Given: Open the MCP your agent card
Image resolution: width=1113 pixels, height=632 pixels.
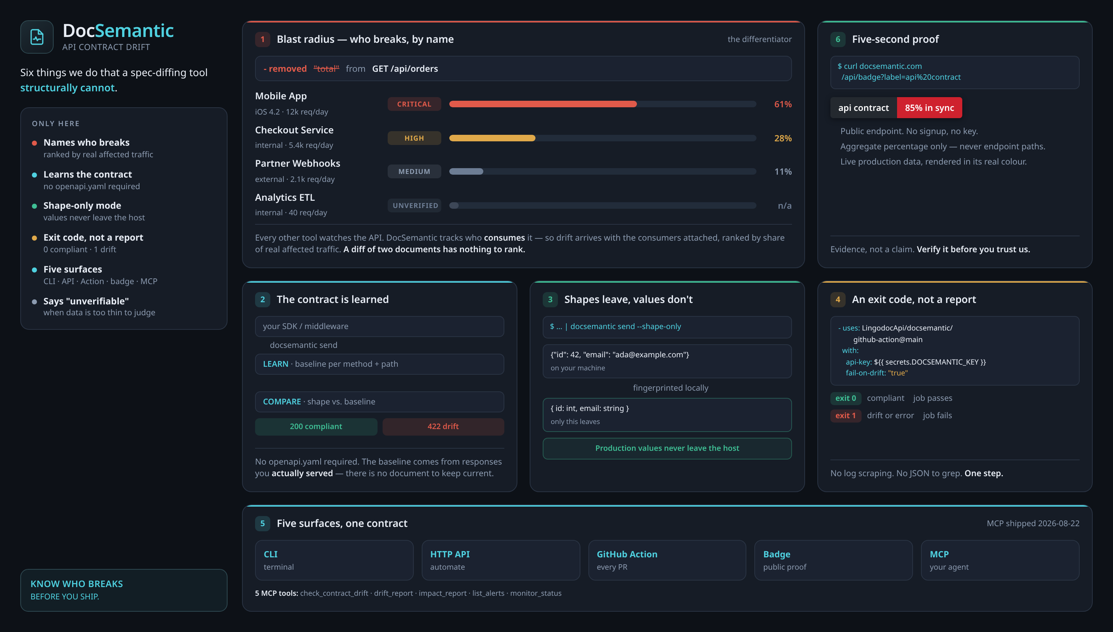Looking at the screenshot, I should click(1000, 560).
